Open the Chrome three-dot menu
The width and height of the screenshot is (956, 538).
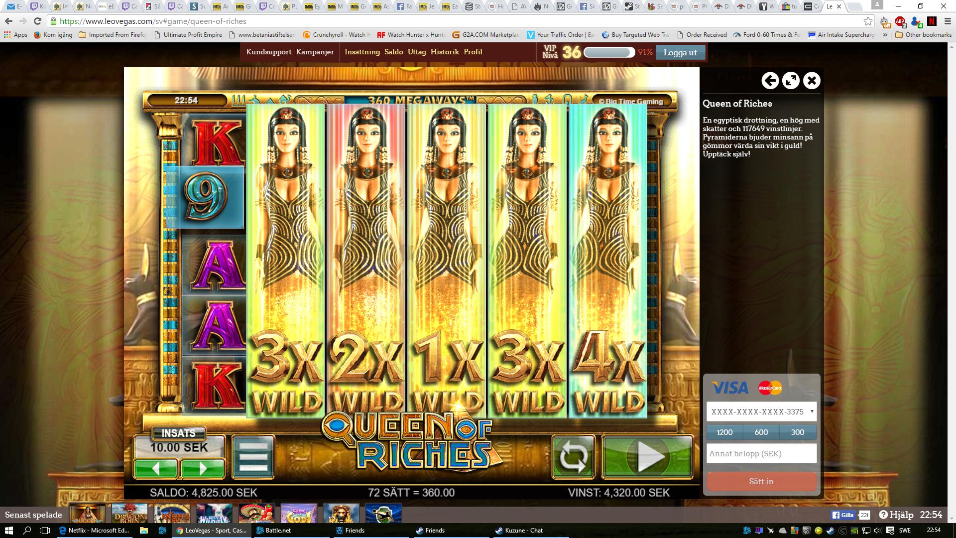pos(947,21)
